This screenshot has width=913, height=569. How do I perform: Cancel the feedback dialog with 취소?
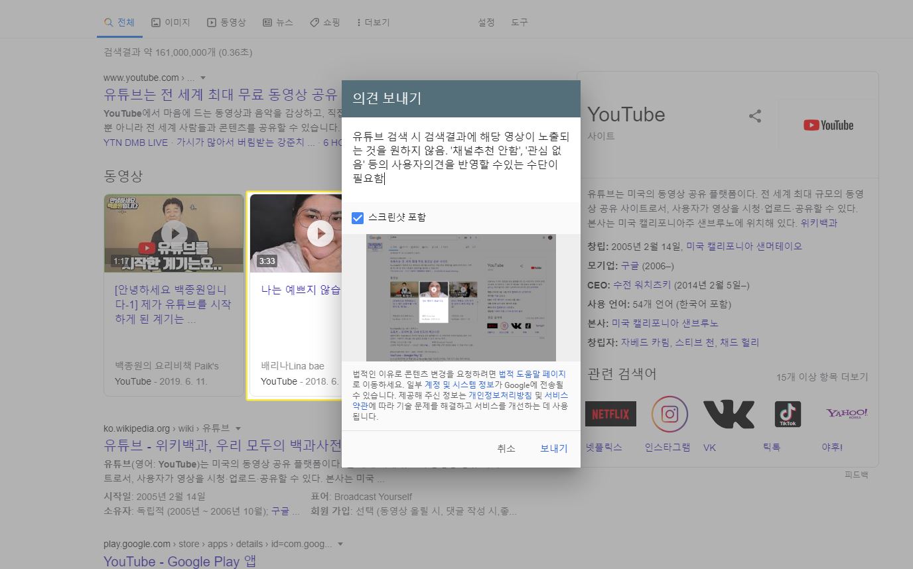tap(506, 448)
